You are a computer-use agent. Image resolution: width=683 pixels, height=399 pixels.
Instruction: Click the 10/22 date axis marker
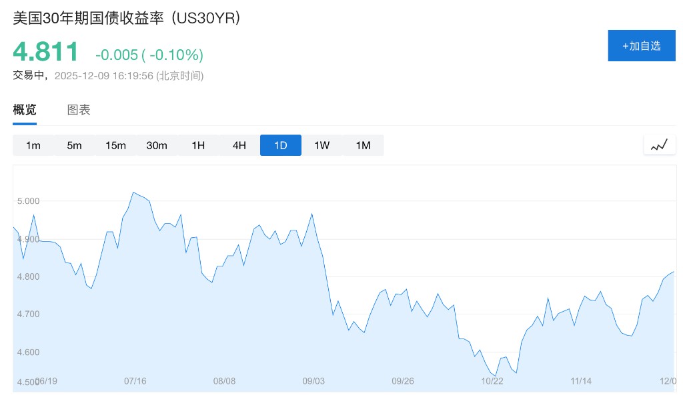tap(492, 381)
